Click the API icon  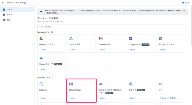click(161, 84)
